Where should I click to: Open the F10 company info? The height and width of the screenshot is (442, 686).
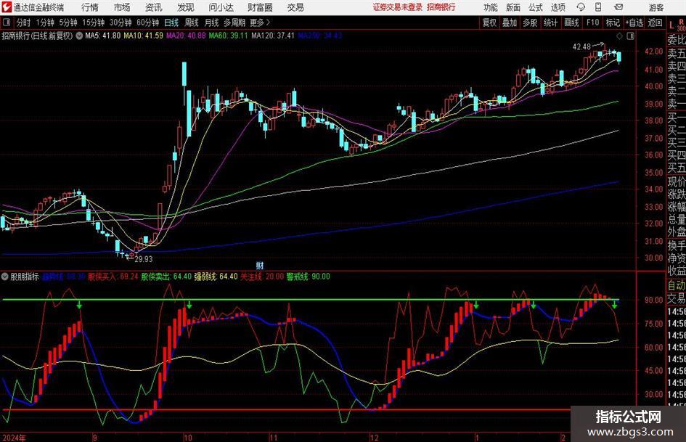pyautogui.click(x=592, y=22)
